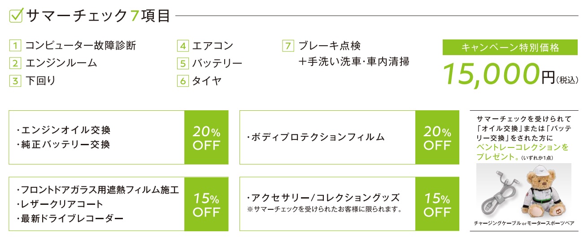Select numbered box 4 エアコン

point(183,45)
